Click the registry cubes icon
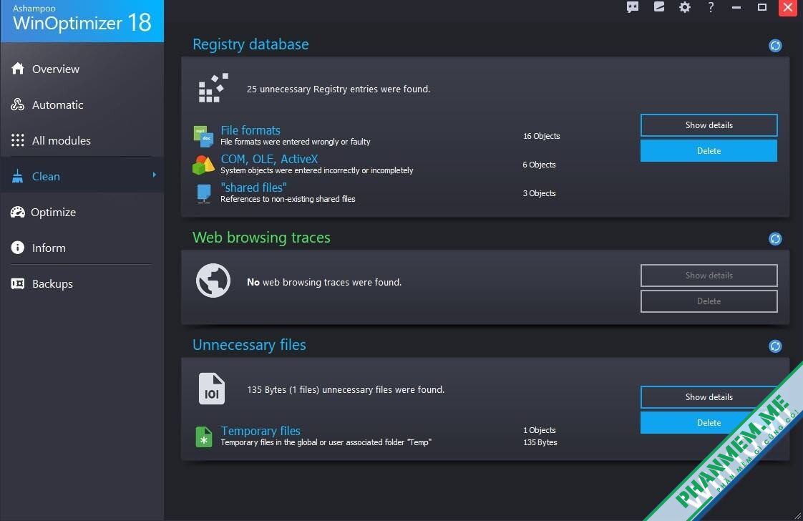The height and width of the screenshot is (521, 803). point(213,88)
